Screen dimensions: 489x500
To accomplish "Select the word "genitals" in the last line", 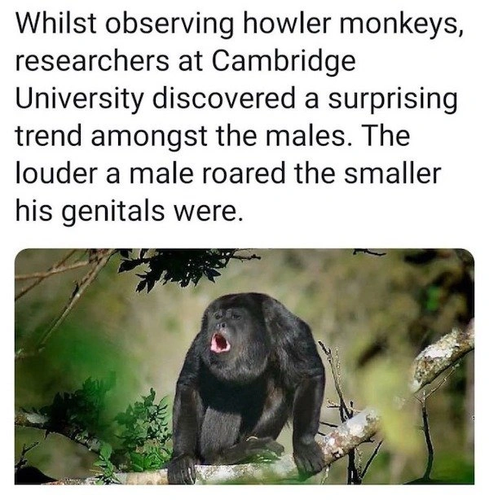I will (115, 213).
